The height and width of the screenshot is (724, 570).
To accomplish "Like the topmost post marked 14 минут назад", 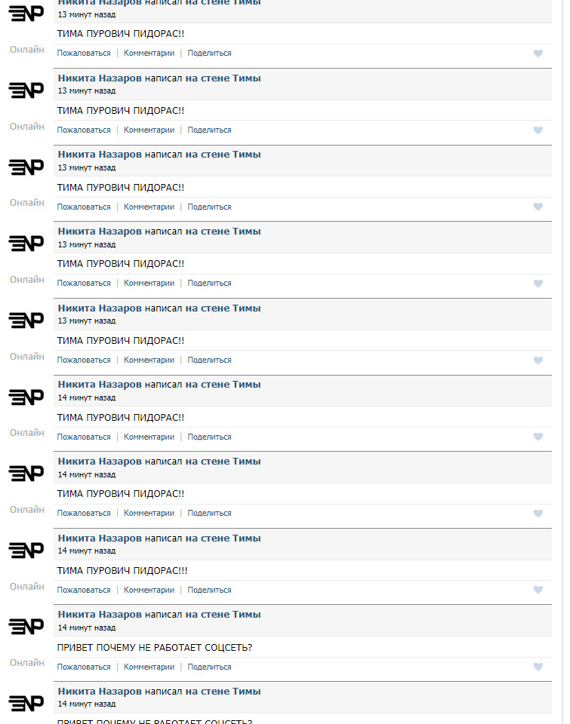I will 538,437.
